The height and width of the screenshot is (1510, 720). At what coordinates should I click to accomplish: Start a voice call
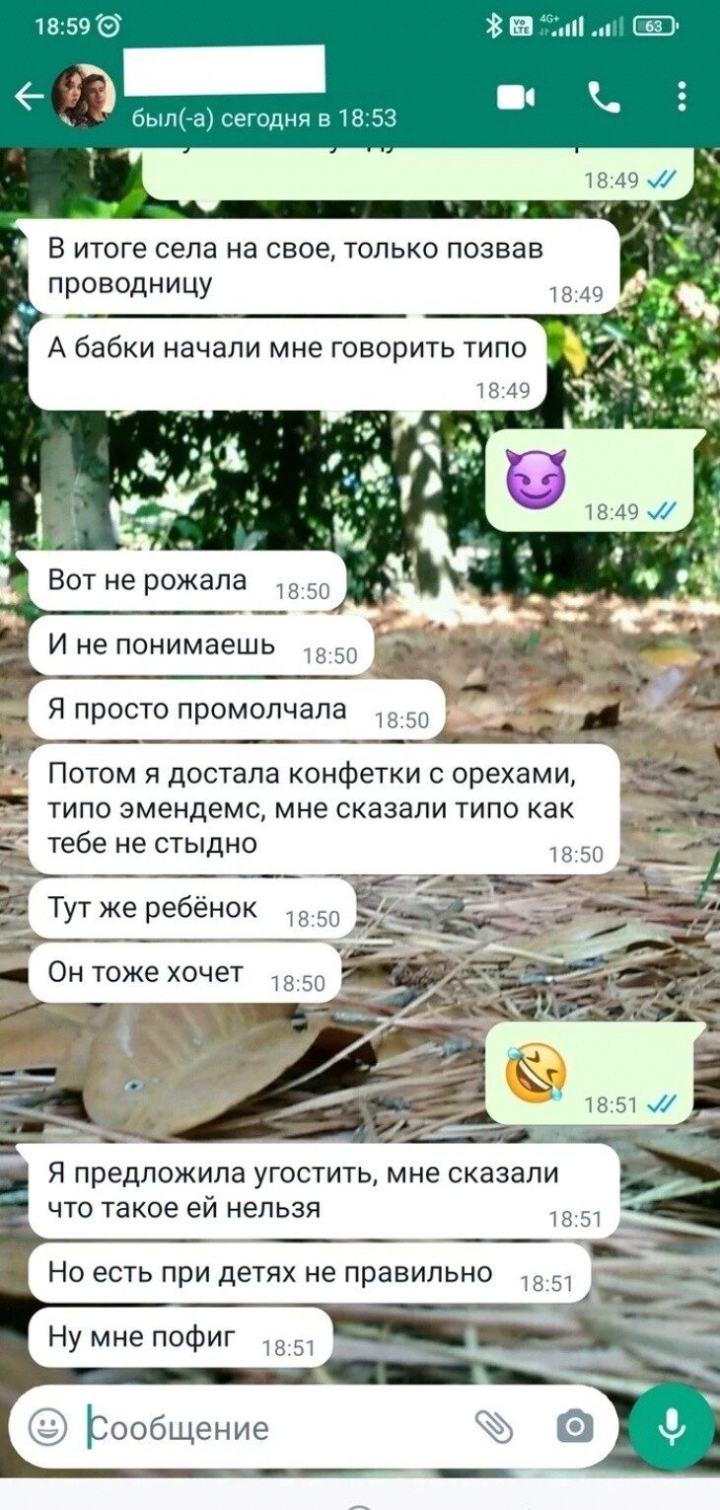tap(604, 97)
